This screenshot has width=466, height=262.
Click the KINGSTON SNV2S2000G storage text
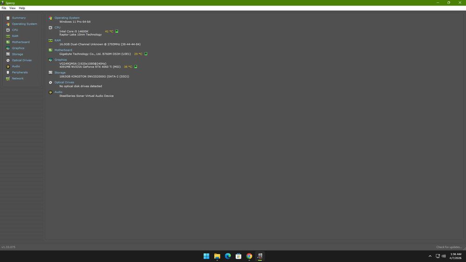(94, 76)
